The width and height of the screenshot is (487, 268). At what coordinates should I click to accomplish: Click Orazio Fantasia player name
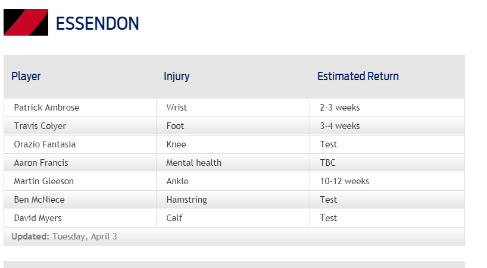point(45,144)
